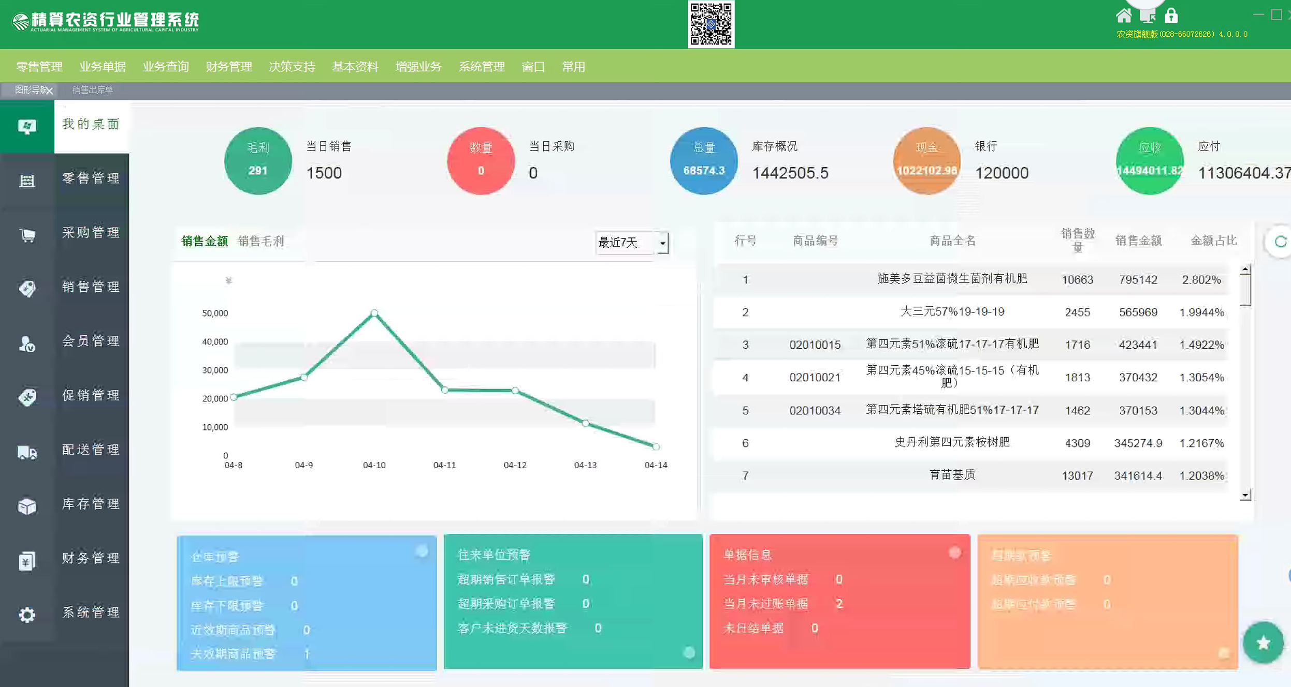
Task: Click the system management gear icon
Action: (27, 615)
